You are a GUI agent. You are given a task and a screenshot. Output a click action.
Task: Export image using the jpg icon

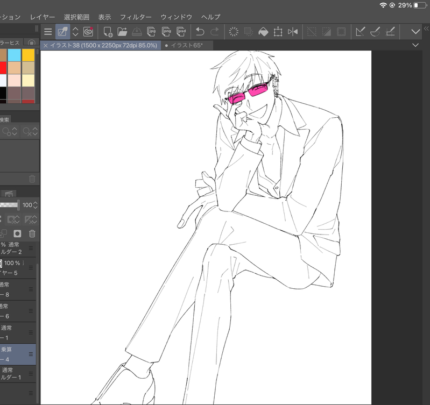(x=152, y=32)
